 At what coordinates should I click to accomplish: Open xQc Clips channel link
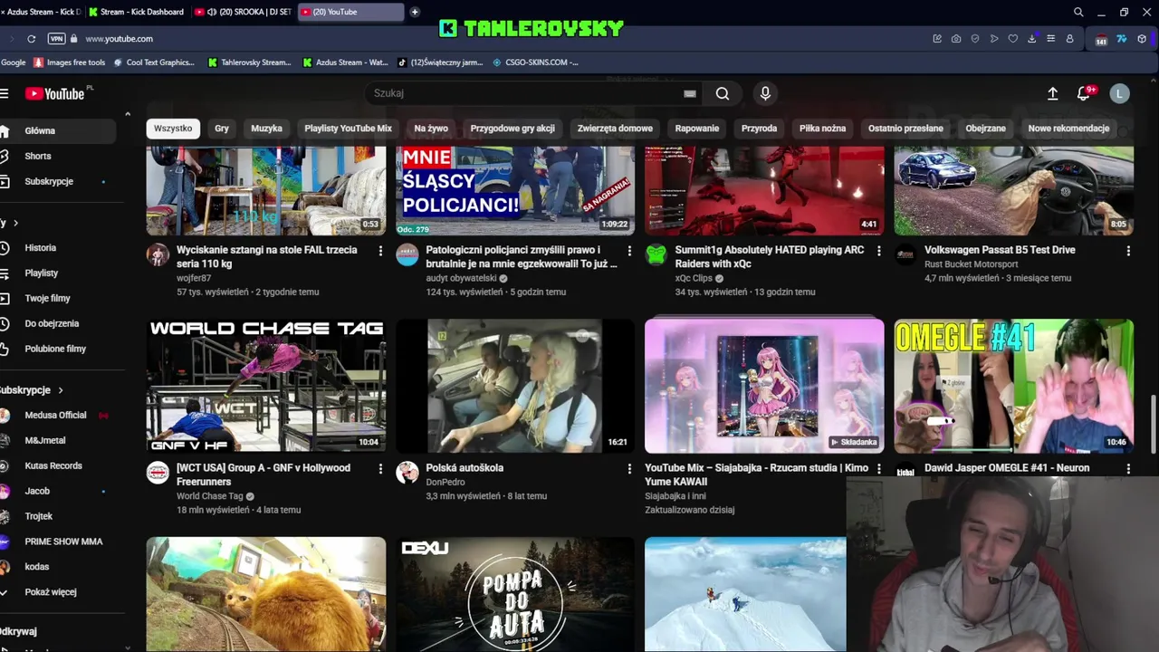click(x=694, y=278)
